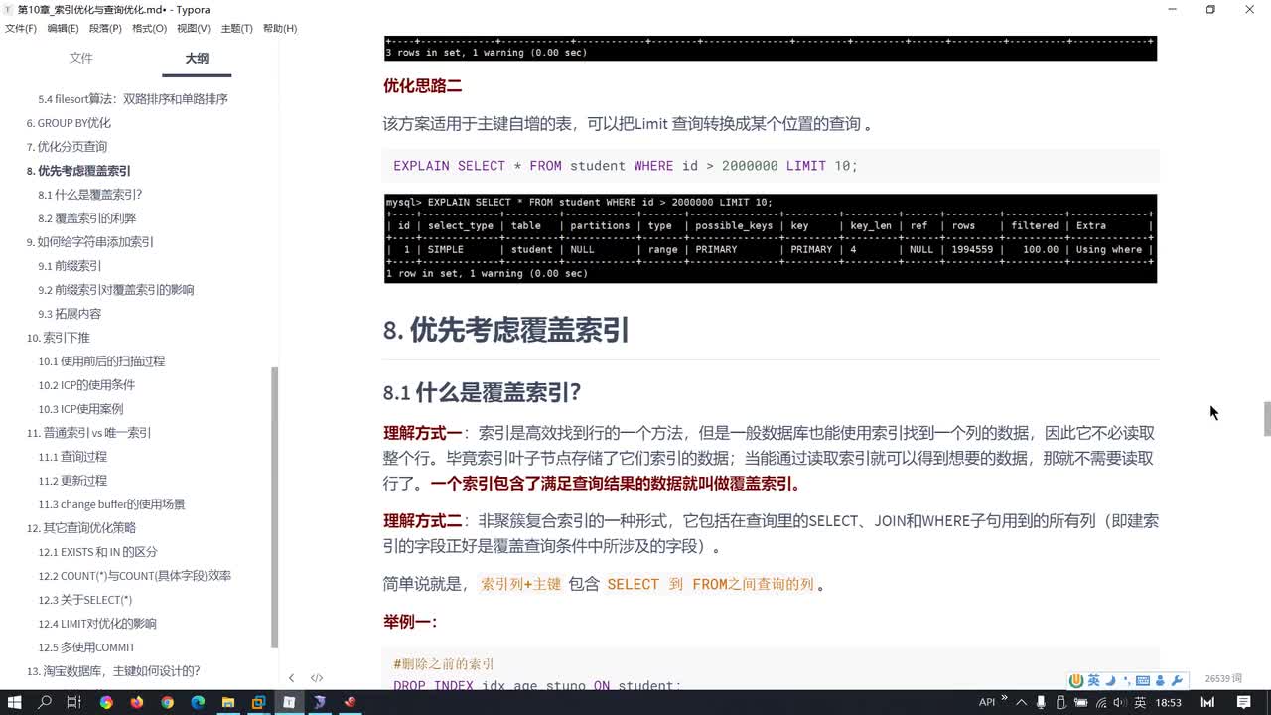
Task: Open the Windows notification center icon
Action: click(1243, 702)
